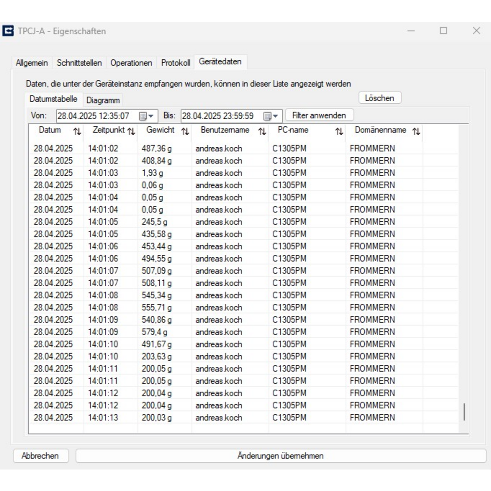
Task: Switch to the Protokoll tab
Action: click(x=176, y=63)
